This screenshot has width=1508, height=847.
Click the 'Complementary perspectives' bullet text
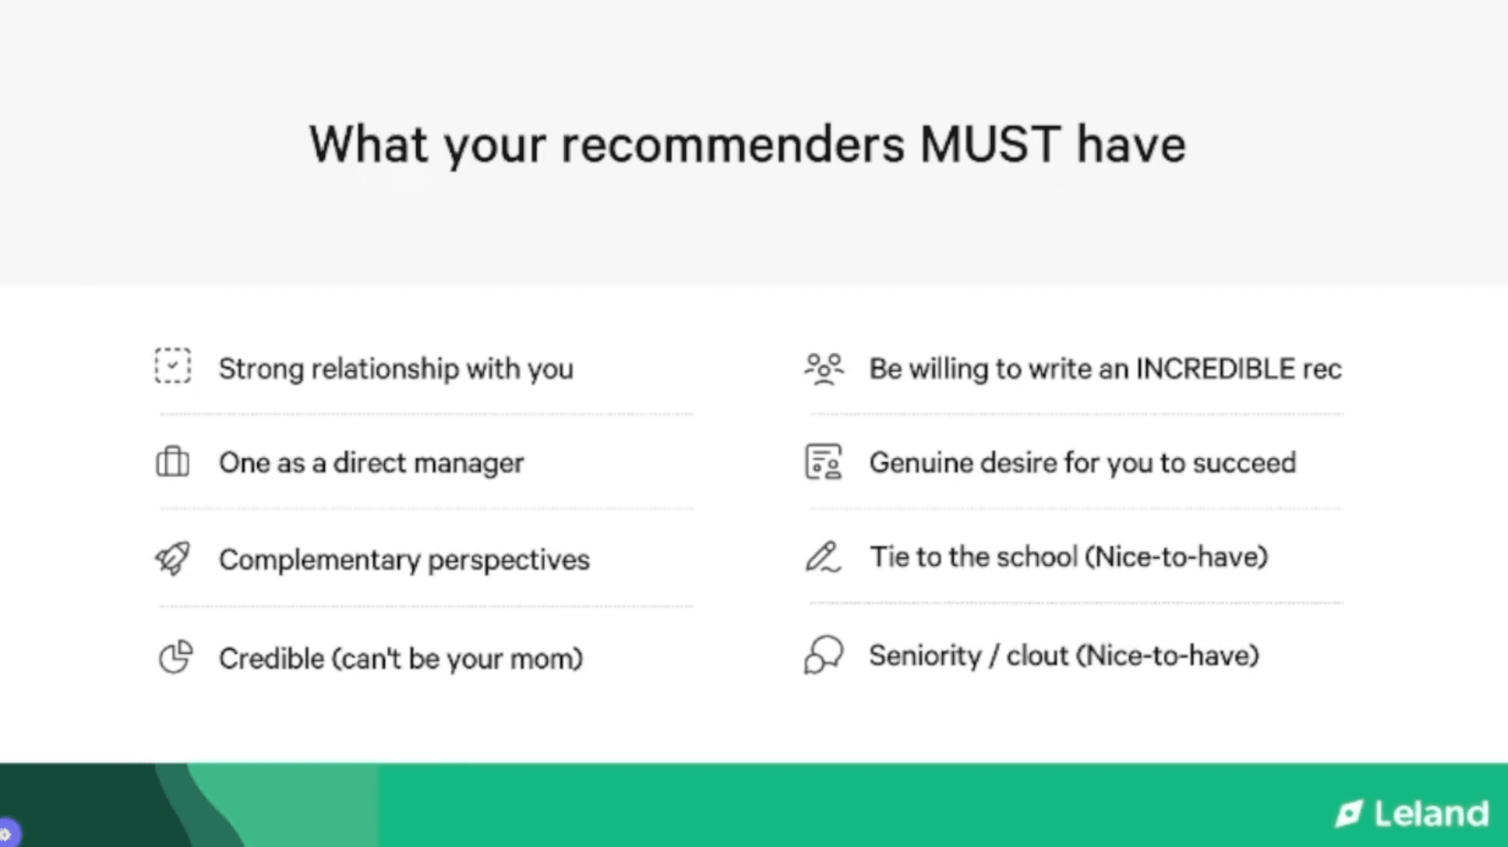tap(404, 560)
